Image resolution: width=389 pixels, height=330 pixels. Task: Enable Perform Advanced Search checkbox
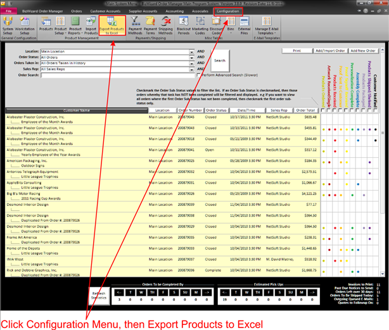[x=198, y=75]
